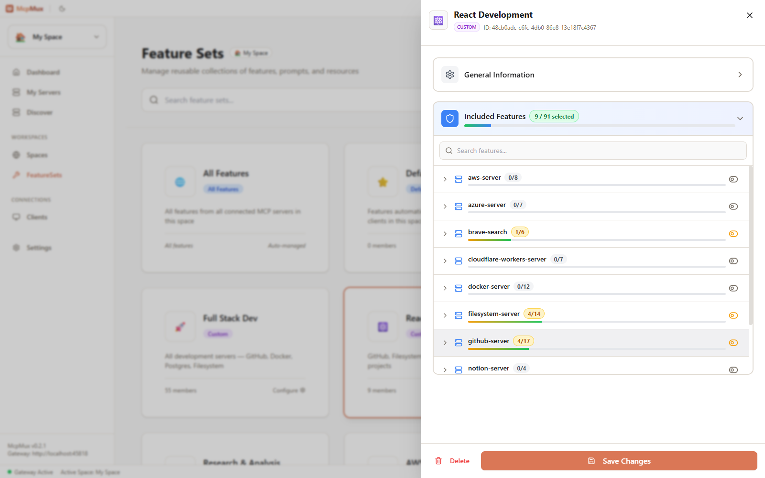Click the Included Features shield icon
765x478 pixels.
(449, 118)
